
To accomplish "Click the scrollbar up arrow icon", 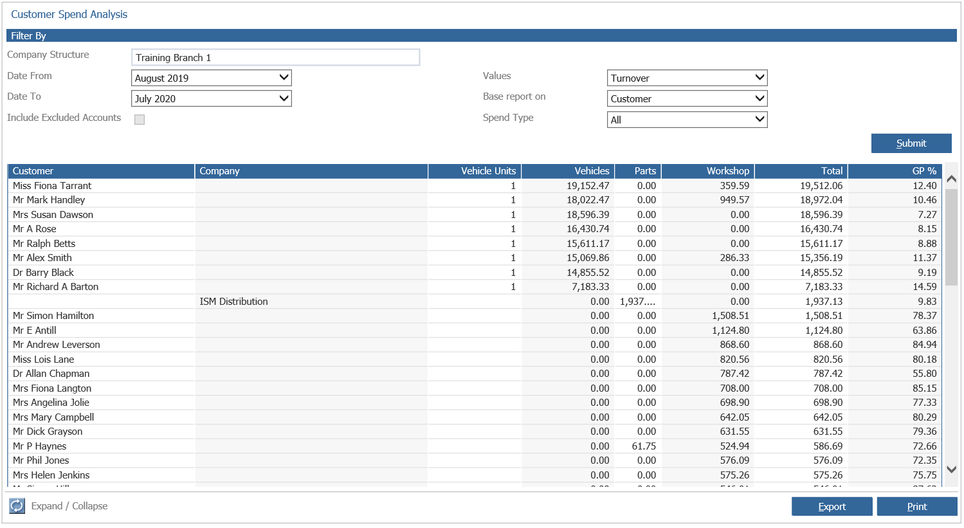I will 952,178.
